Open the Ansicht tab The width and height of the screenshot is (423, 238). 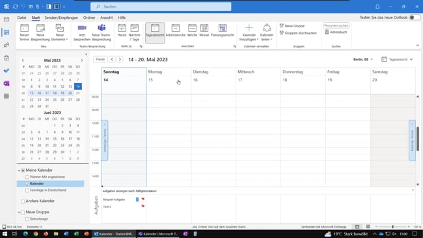tap(107, 18)
